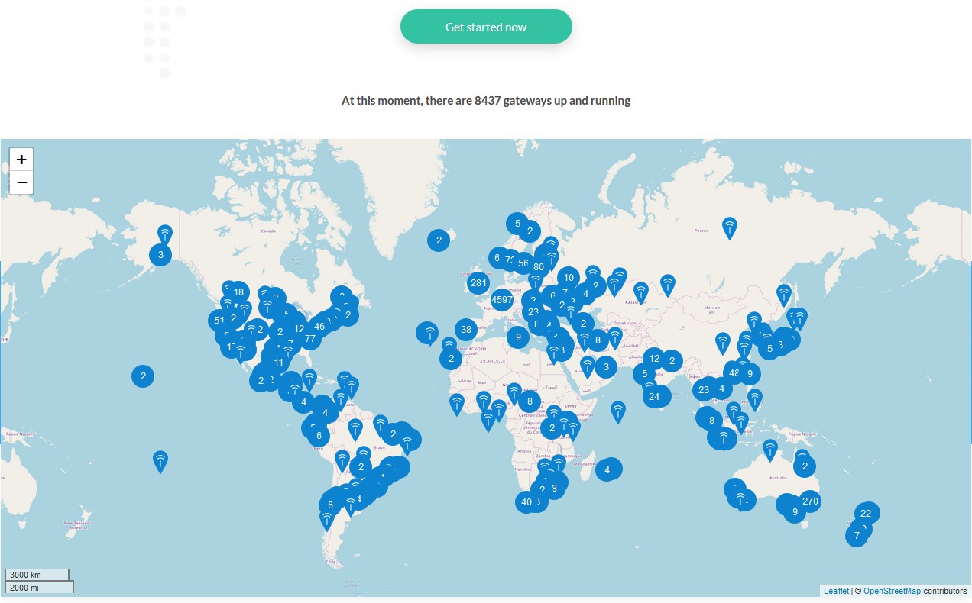Select the 46 cluster in eastern USA

[x=319, y=326]
